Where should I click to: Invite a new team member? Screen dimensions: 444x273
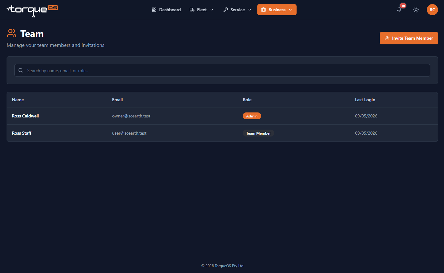[x=409, y=38]
